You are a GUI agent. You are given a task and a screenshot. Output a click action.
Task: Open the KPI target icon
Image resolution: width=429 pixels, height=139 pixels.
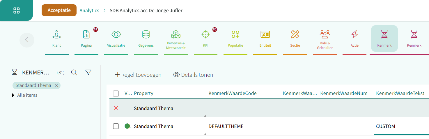tap(205, 34)
